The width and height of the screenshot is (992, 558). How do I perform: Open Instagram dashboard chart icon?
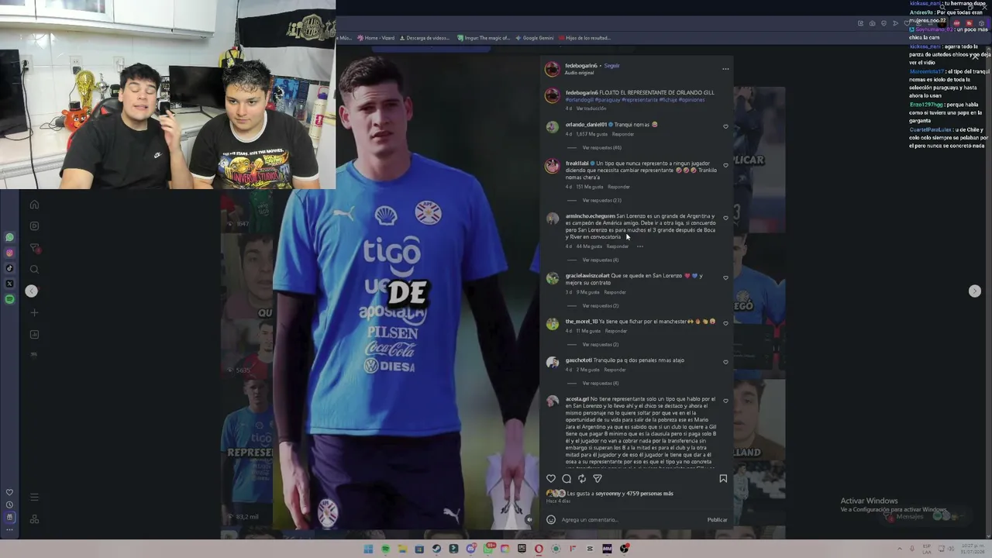pyautogui.click(x=34, y=334)
